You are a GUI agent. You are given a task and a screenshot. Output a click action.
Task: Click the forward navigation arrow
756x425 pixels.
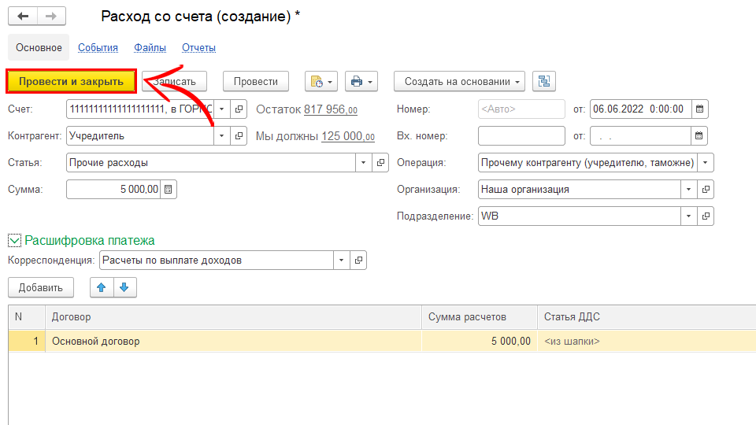(x=51, y=17)
